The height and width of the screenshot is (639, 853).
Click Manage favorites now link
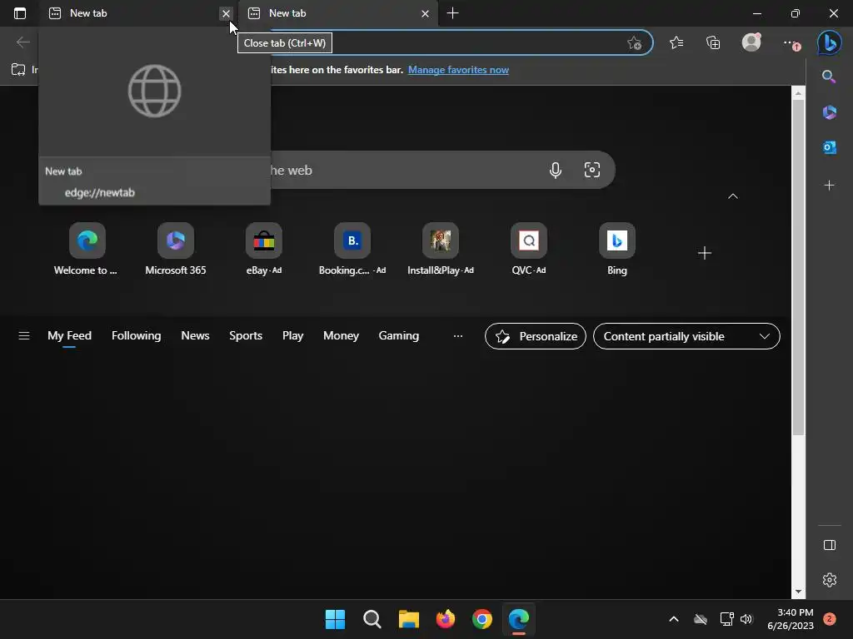[x=458, y=70]
